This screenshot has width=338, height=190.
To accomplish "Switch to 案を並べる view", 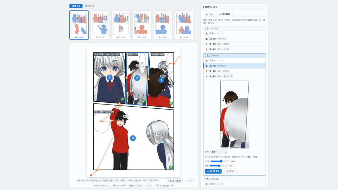I will pos(90,6).
